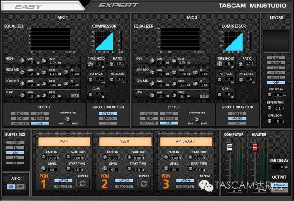Click the PON 1 Velocity button
The width and height of the screenshot is (294, 201).
tap(62, 187)
